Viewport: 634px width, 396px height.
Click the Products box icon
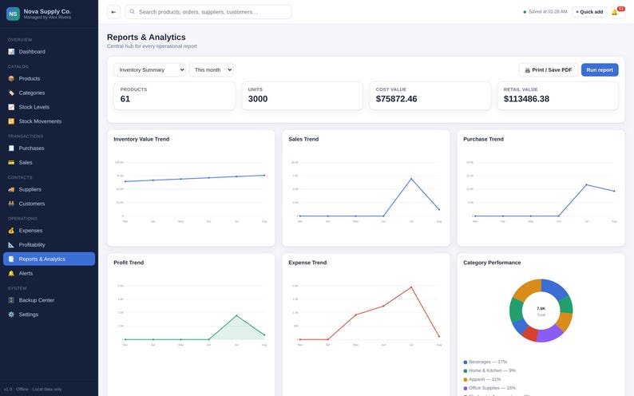click(11, 79)
